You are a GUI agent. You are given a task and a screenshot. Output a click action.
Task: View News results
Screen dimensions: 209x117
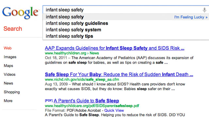(8, 83)
